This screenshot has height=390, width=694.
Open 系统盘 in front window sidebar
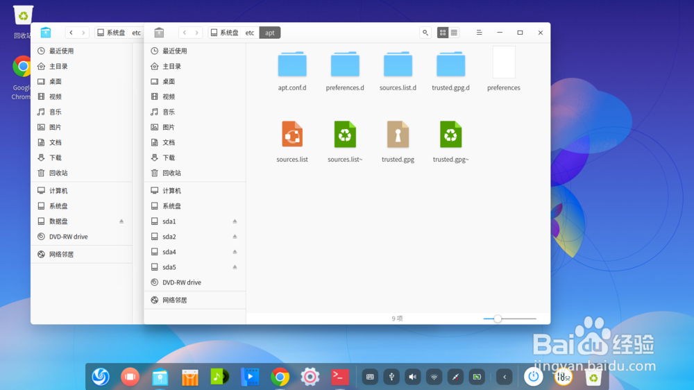pyautogui.click(x=195, y=206)
